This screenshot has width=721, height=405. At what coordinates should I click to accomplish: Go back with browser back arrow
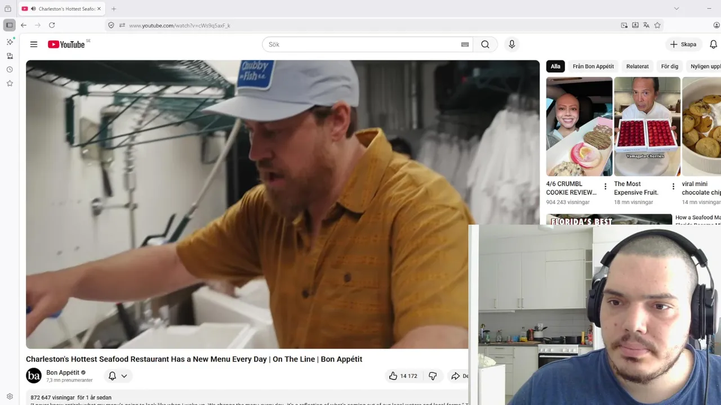(x=24, y=25)
